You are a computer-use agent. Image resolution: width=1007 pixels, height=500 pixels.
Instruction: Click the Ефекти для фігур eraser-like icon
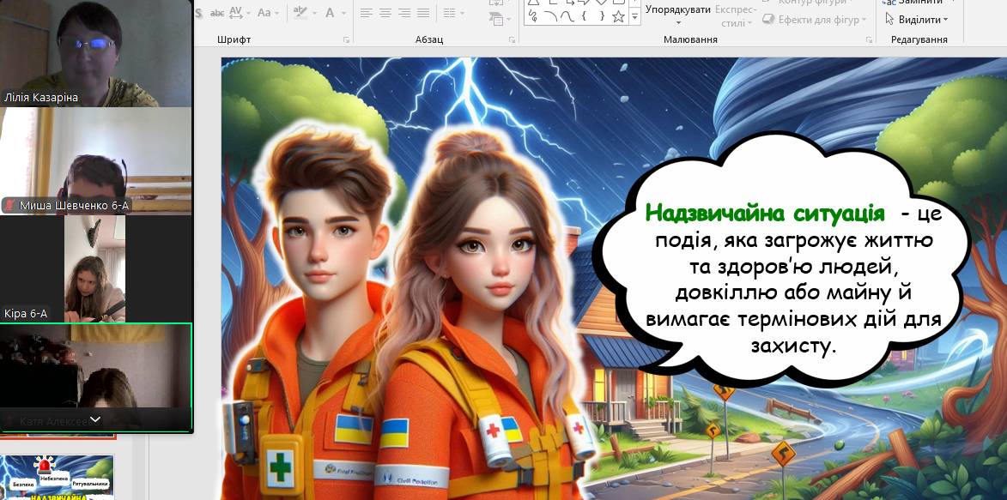point(768,20)
